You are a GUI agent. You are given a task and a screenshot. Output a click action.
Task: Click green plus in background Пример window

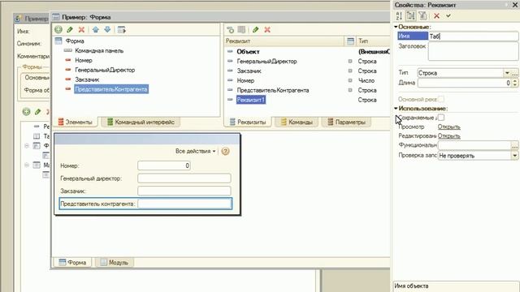(x=26, y=112)
